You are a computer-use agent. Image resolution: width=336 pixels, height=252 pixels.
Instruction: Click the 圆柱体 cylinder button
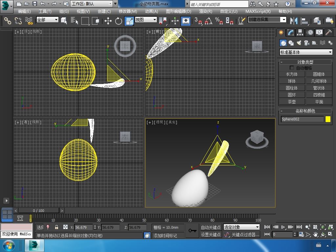292,88
